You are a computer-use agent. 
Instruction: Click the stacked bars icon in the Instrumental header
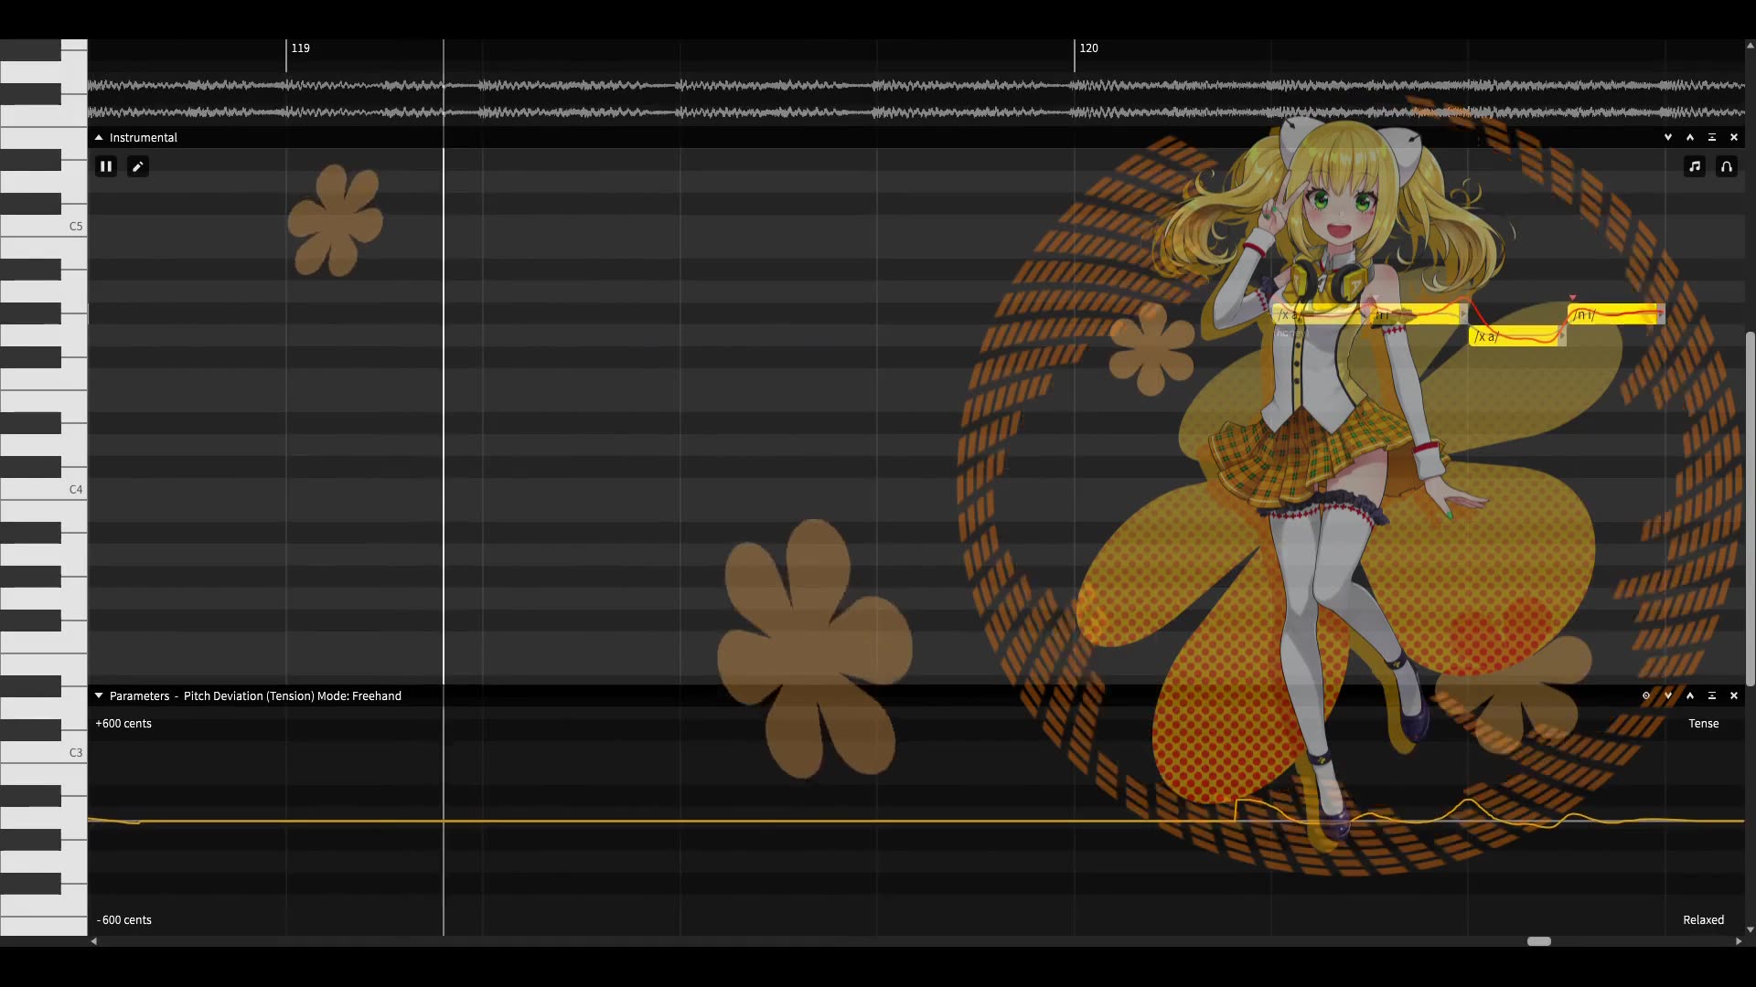coord(1712,137)
